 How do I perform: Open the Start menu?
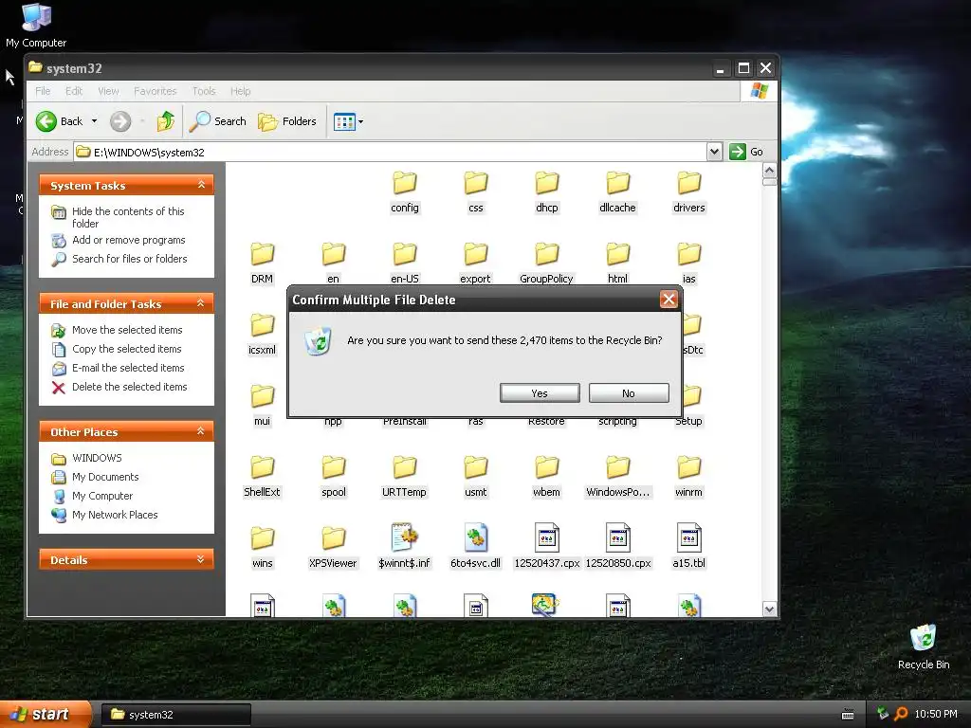(45, 715)
